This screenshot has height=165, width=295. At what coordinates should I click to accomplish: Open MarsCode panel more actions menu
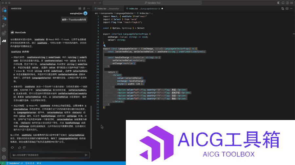coord(88,8)
